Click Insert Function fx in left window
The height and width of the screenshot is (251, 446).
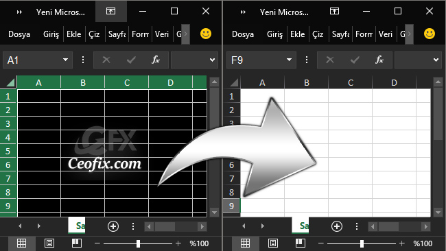(x=156, y=60)
